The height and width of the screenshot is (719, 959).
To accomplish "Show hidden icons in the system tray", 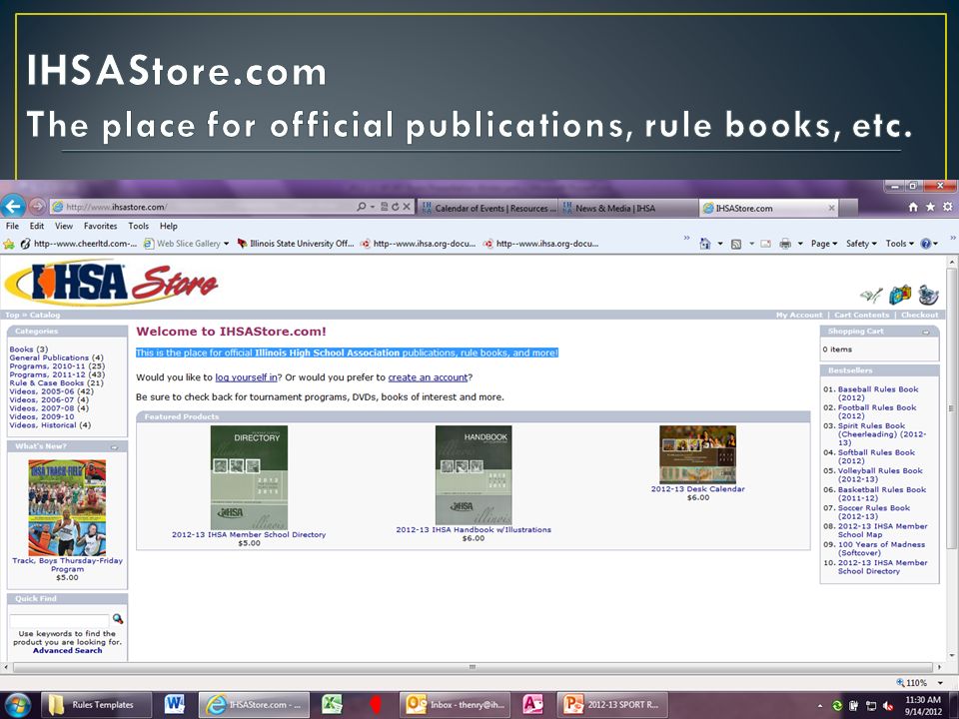I will point(819,706).
